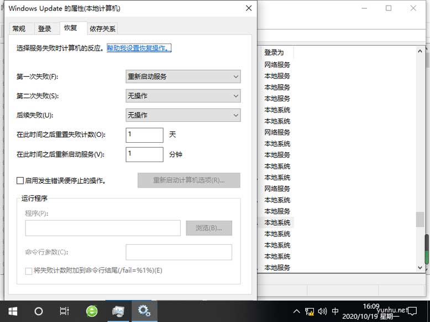The image size is (430, 322).
Task: Focus the command line parameters field
Action: 179,252
